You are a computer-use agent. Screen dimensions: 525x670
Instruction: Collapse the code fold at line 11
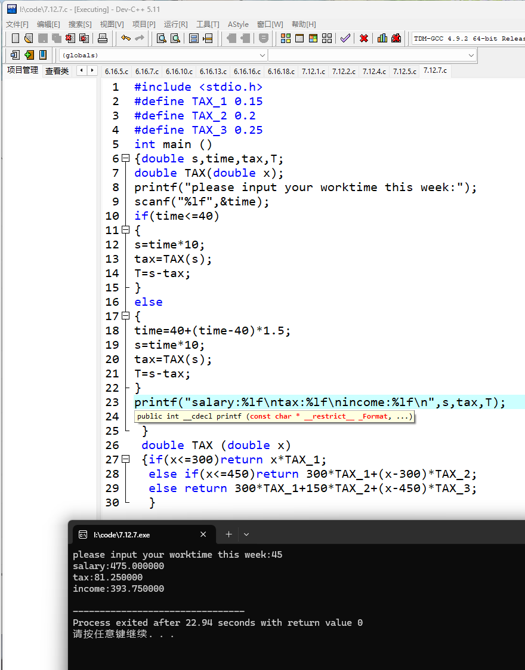[x=125, y=230]
